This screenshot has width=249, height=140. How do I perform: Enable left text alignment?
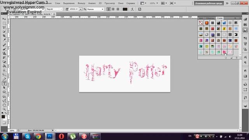click(x=109, y=9)
